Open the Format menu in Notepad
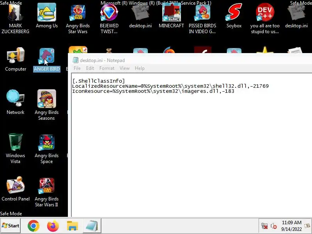The image size is (312, 234). click(107, 68)
